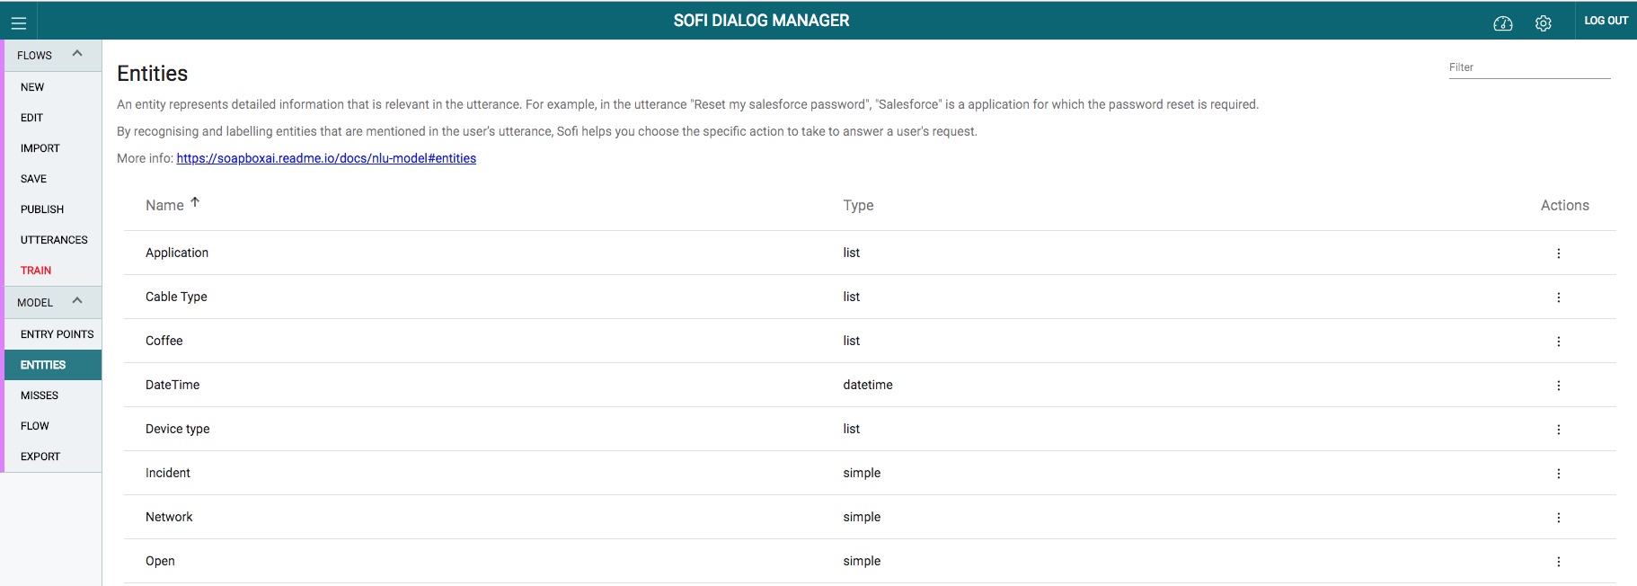Sort by the Name column header
1637x586 pixels.
164,206
